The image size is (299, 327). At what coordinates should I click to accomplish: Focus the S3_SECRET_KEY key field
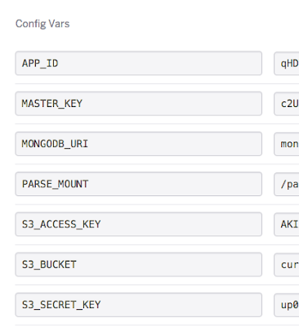tap(139, 305)
